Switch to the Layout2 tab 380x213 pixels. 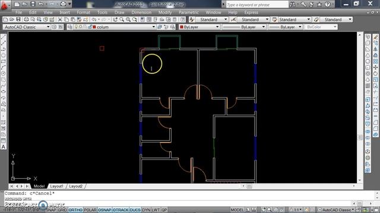pyautogui.click(x=75, y=186)
